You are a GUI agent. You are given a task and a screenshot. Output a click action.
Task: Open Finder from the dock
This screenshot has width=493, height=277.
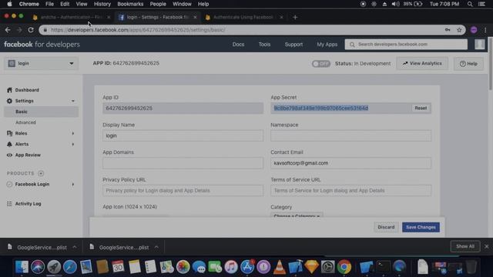[x=22, y=267]
